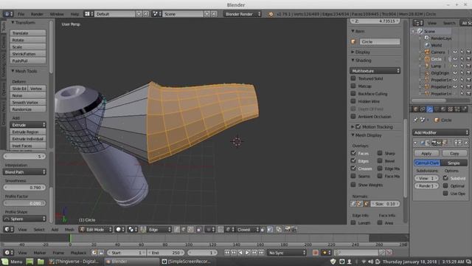Open the Sphere profile shape dropdown
This screenshot has width=472, height=266.
tap(24, 219)
